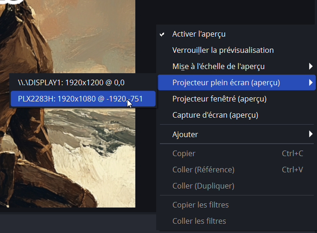Select Projecteur plein écran (aperçu)
The height and width of the screenshot is (233, 317).
click(226, 82)
